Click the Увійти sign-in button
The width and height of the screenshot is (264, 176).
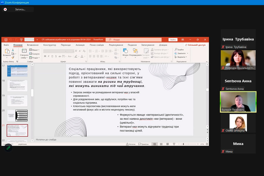click(x=173, y=40)
